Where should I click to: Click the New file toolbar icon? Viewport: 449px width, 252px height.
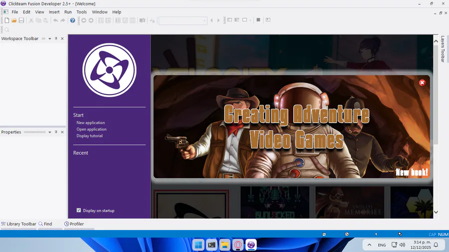(7, 20)
